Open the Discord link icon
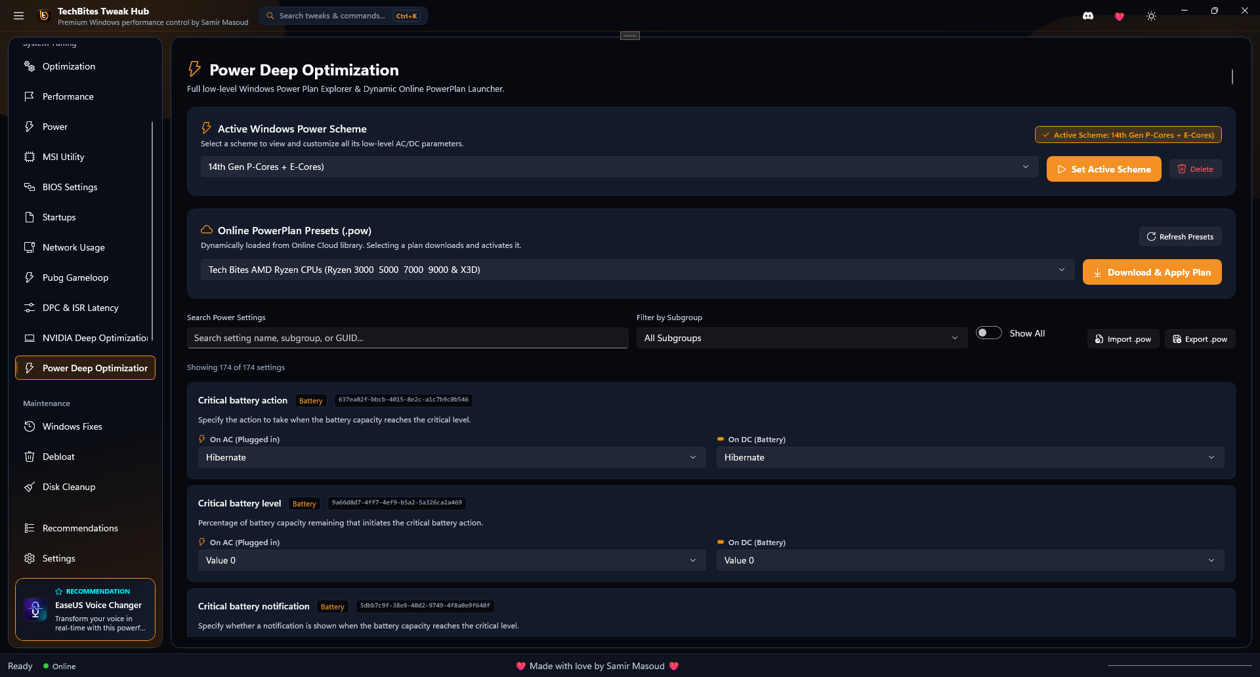The width and height of the screenshot is (1260, 677). (1088, 16)
